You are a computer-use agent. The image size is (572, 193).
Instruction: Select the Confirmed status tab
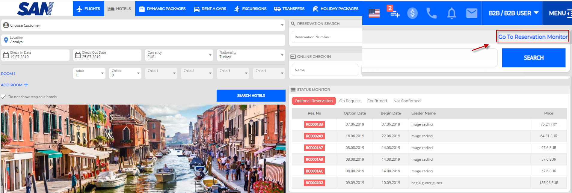(377, 101)
